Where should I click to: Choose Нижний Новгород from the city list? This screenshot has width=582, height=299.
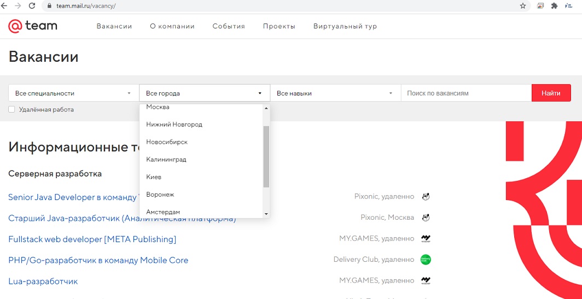174,125
